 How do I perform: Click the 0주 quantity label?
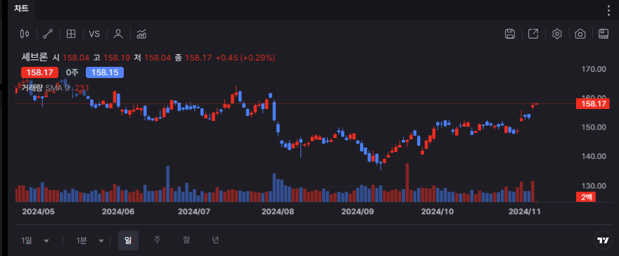pos(72,72)
